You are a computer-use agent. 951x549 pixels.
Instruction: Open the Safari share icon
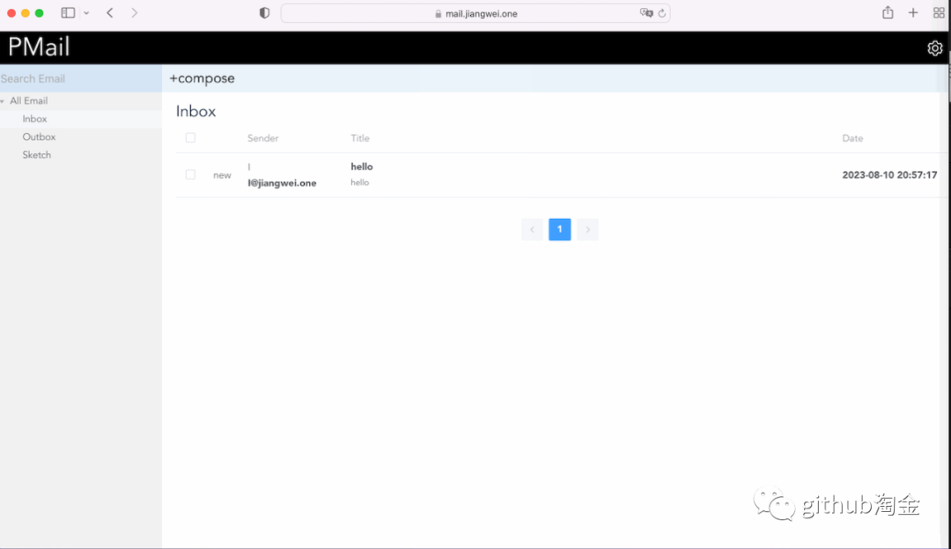(x=888, y=13)
